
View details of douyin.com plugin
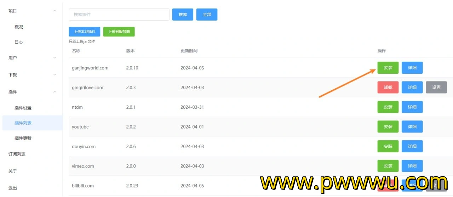pyautogui.click(x=412, y=146)
